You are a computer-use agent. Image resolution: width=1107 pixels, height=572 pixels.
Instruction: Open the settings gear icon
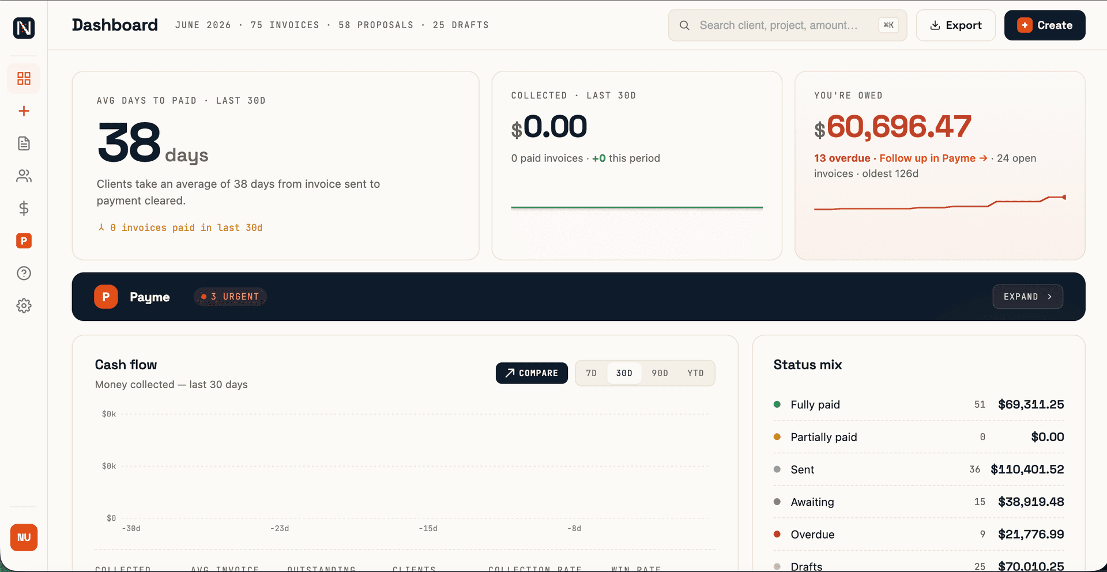24,306
